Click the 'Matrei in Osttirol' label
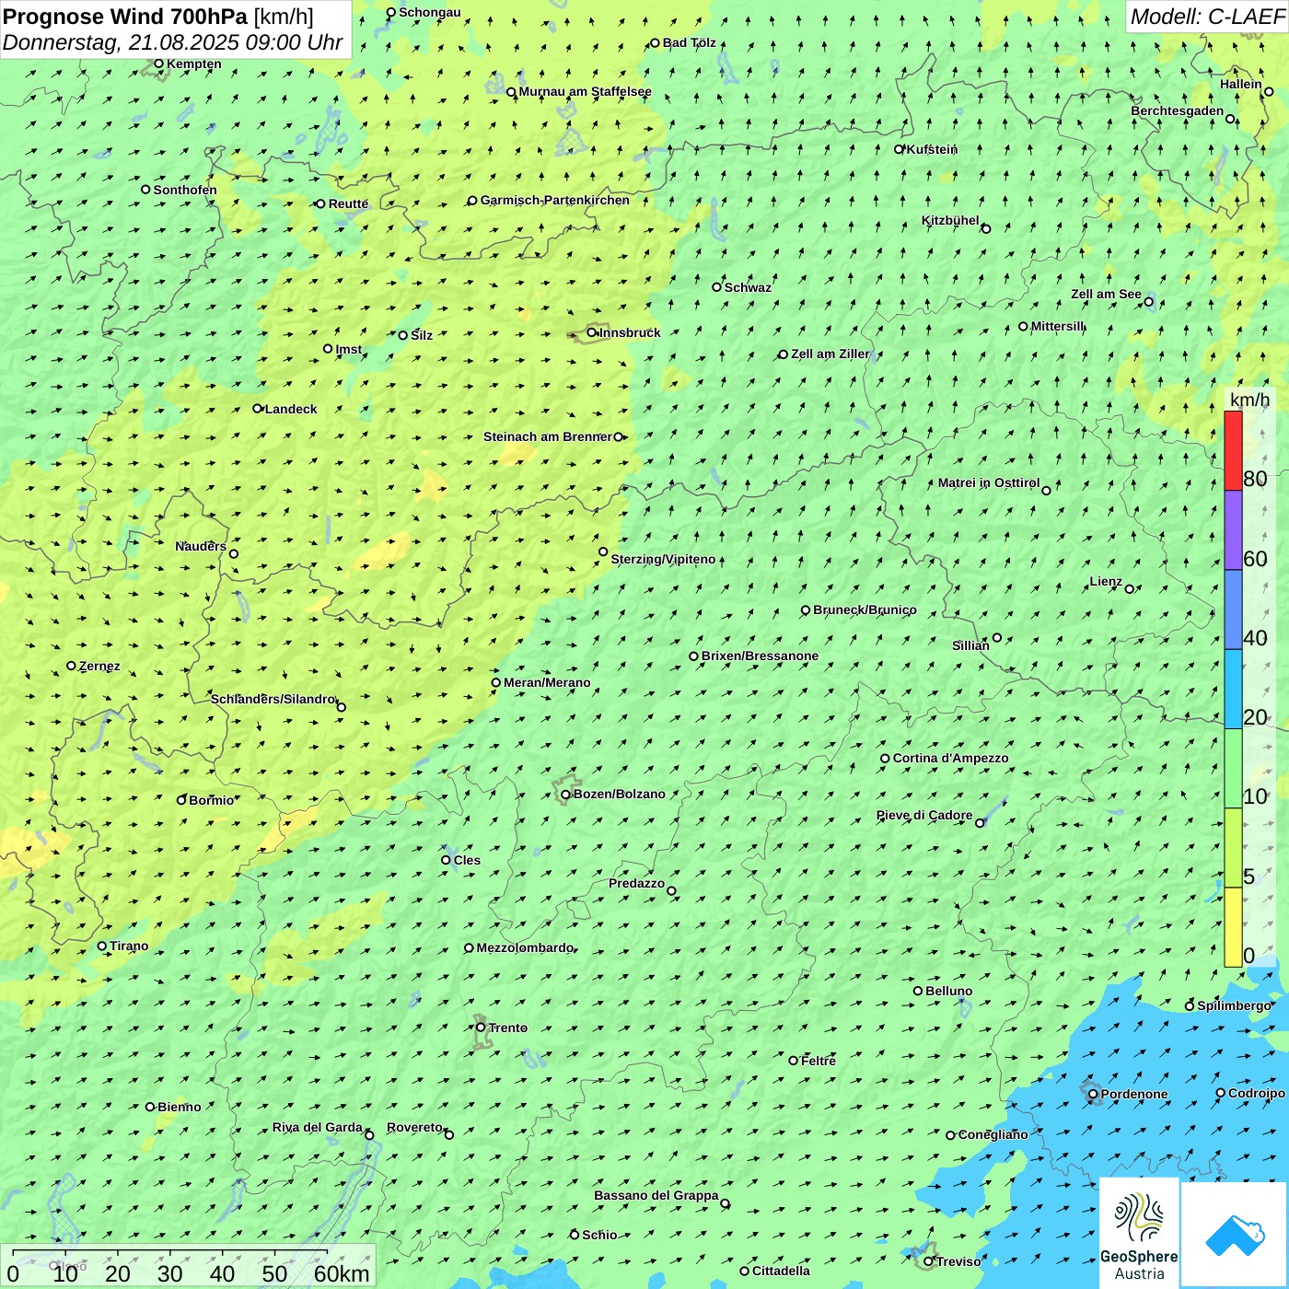 click(989, 482)
